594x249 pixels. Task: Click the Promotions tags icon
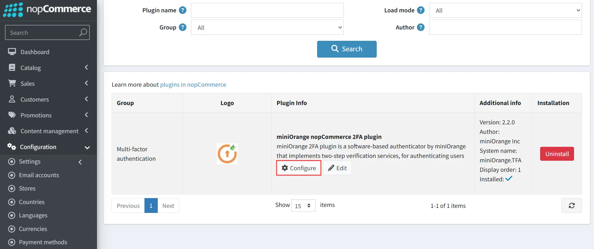point(12,115)
